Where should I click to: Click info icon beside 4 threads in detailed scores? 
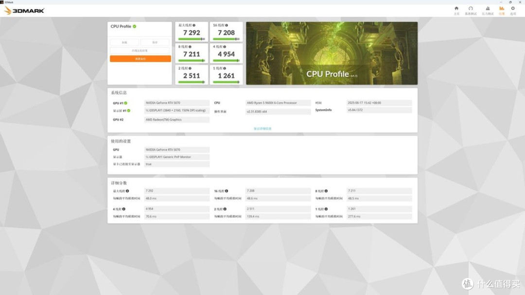(x=123, y=209)
